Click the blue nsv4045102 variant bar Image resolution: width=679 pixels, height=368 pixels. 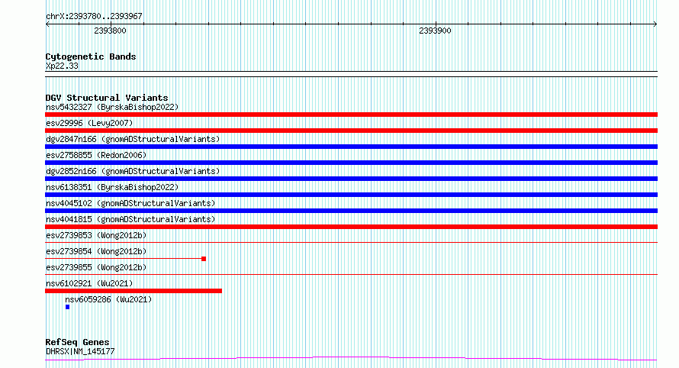351,211
